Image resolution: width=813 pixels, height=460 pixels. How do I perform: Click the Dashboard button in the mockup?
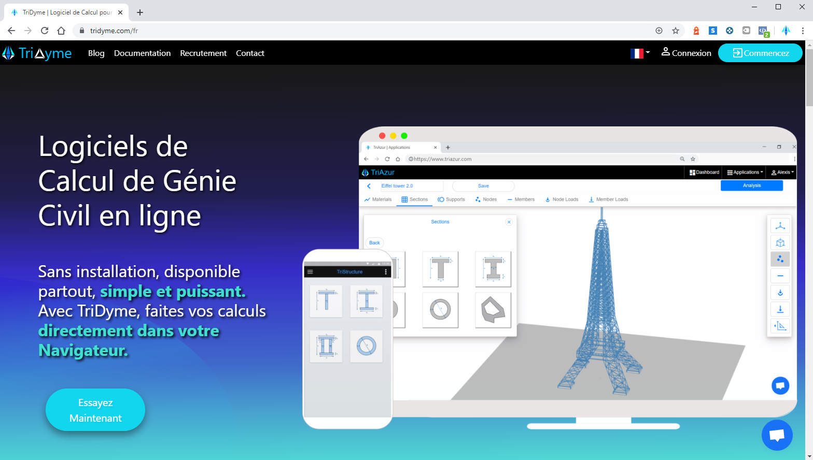704,172
